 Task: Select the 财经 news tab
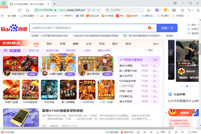pyautogui.click(x=102, y=44)
